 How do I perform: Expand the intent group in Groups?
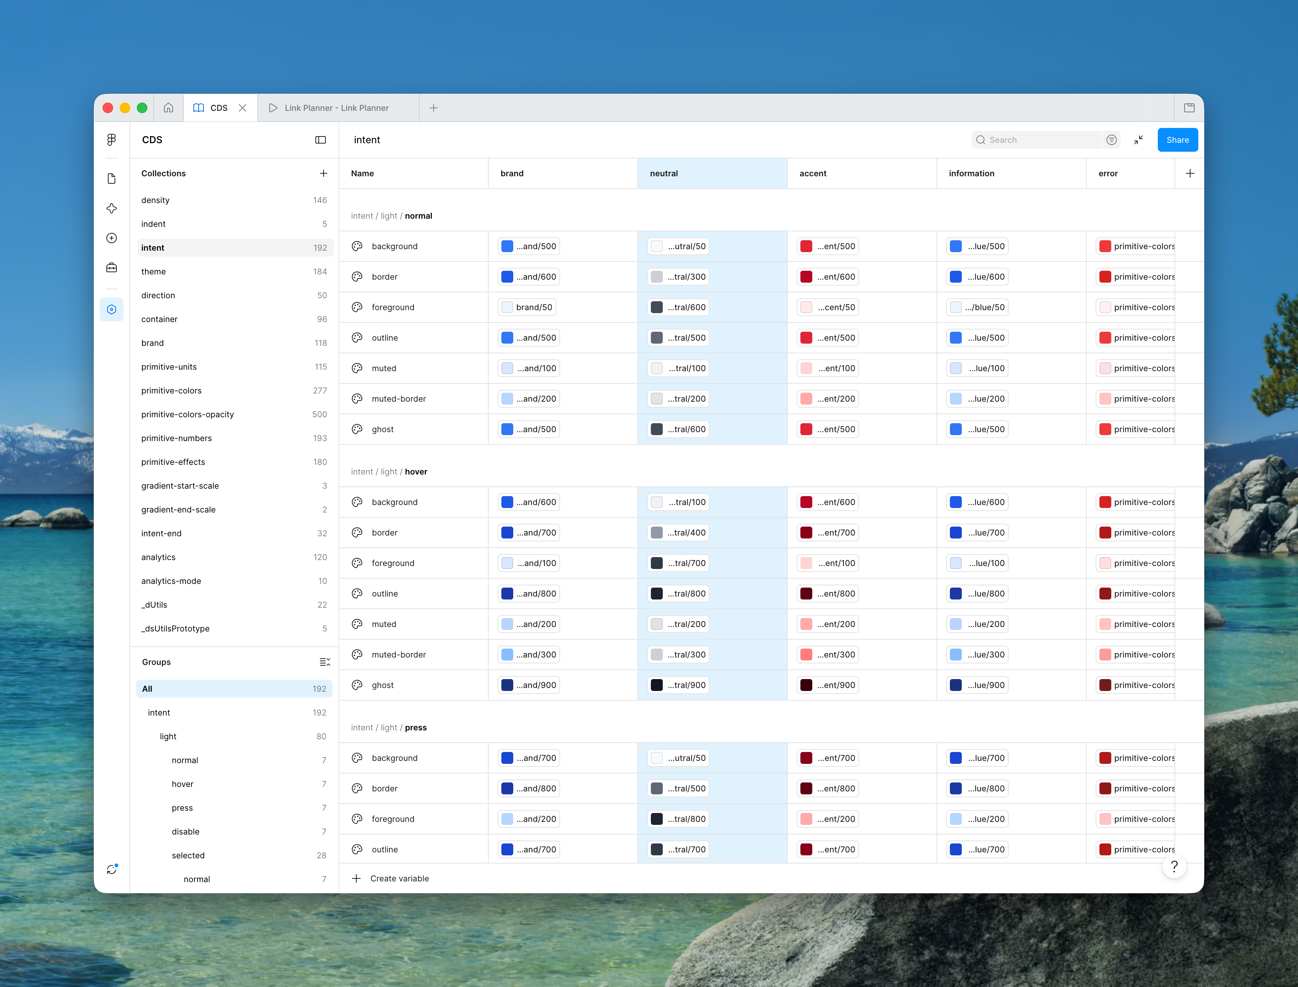[x=234, y=713]
